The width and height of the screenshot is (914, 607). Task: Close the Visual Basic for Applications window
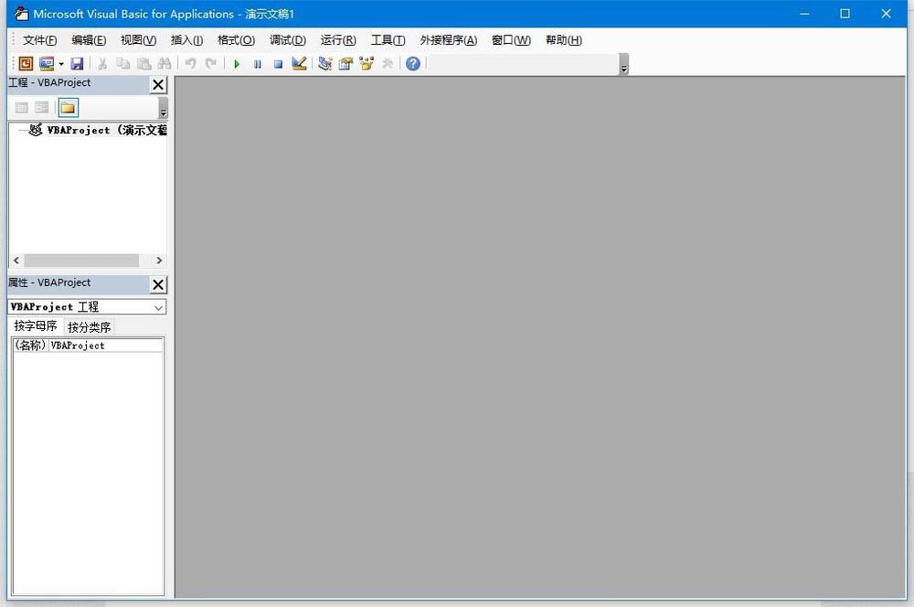coord(886,14)
